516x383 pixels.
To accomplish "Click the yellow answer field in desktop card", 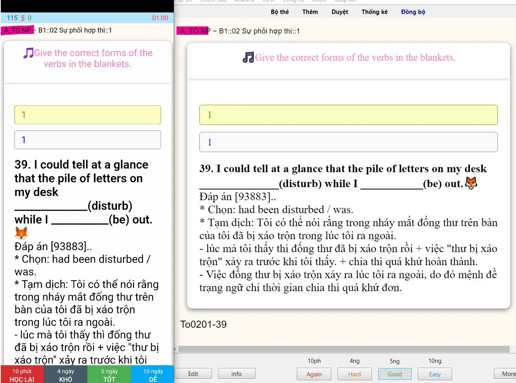I will point(348,115).
